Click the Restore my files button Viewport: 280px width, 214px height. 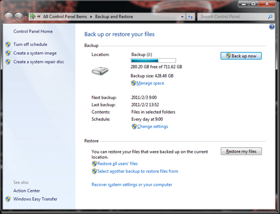point(241,152)
